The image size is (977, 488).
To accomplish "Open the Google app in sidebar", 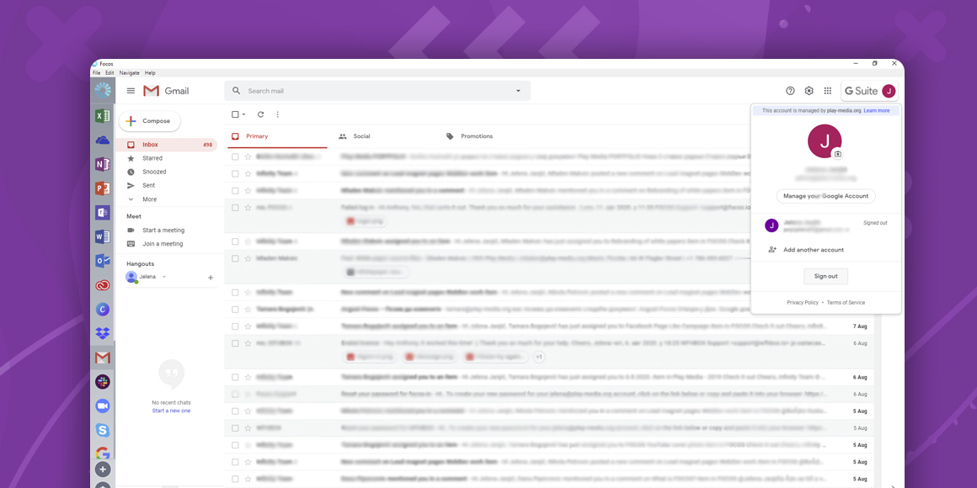I will pos(103,454).
